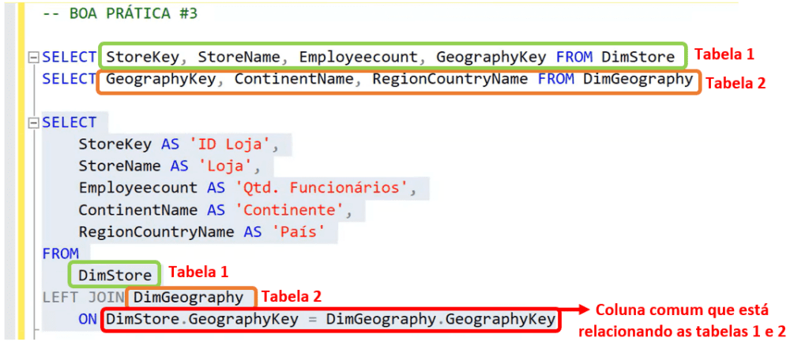Click the LEFT JOIN keyword

[84, 297]
